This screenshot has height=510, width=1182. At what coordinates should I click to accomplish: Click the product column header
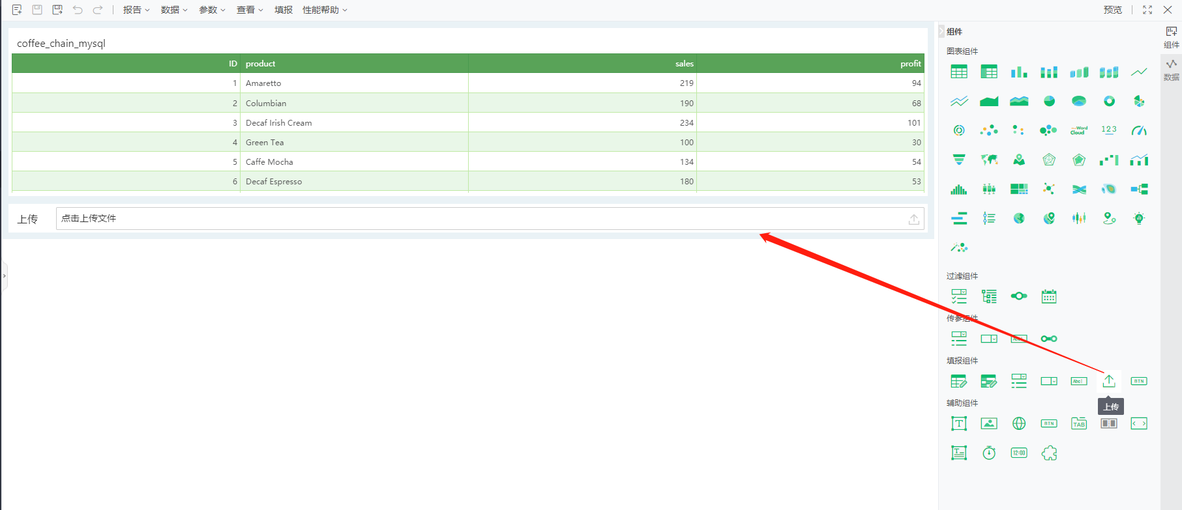click(260, 64)
